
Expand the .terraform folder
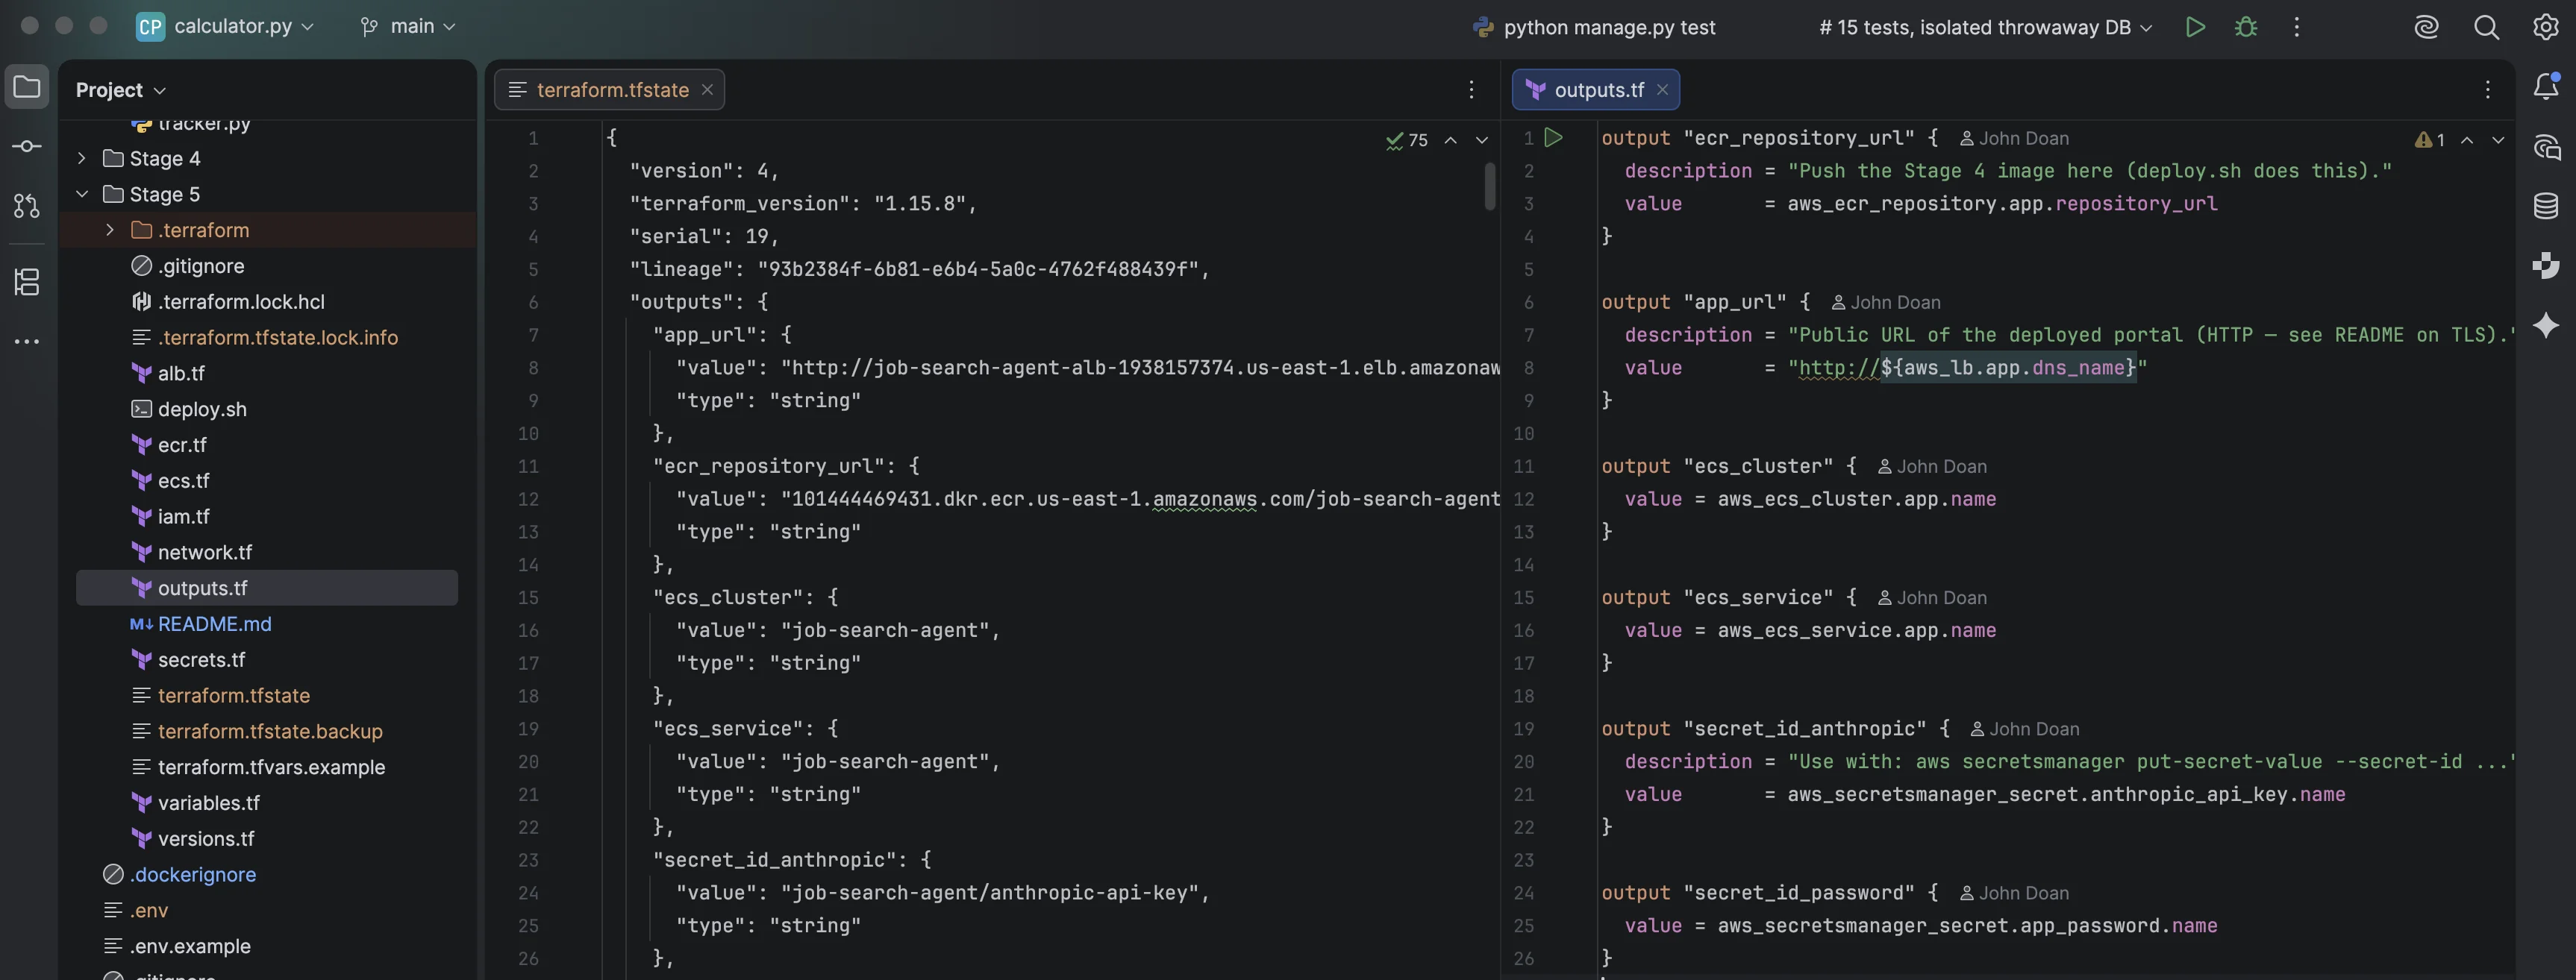[110, 230]
